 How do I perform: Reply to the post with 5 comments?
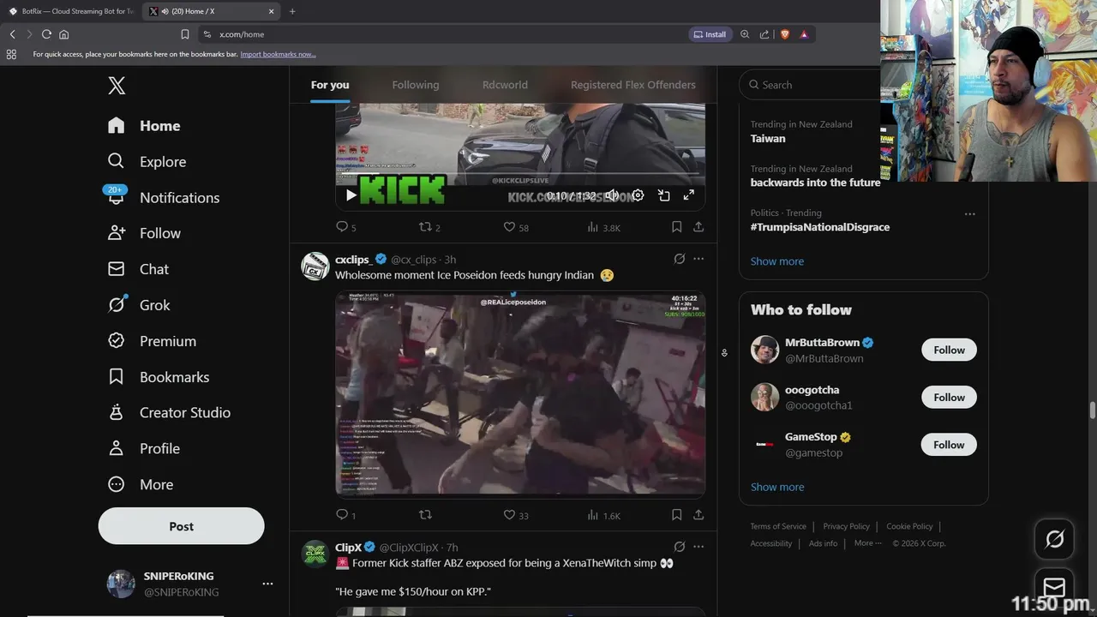coord(346,227)
